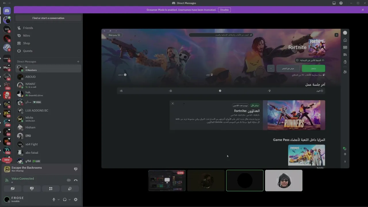This screenshot has height=207, width=368.
Task: Jump to NEW unread server mentions
Action: click(7, 160)
